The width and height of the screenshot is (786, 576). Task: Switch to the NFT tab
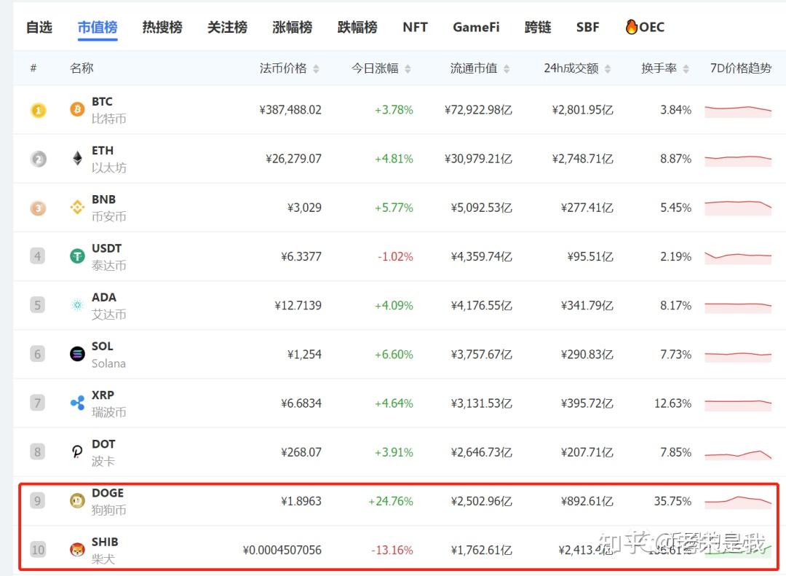[415, 27]
